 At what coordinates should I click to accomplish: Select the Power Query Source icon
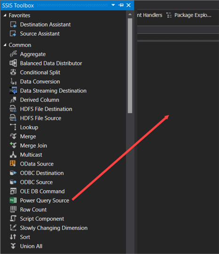tap(13, 200)
